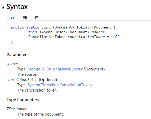Viewport: 151px width, 119px height.
Task: Open the MongoDB.Driver.IAsyncCursor type link
Action: click(x=54, y=69)
